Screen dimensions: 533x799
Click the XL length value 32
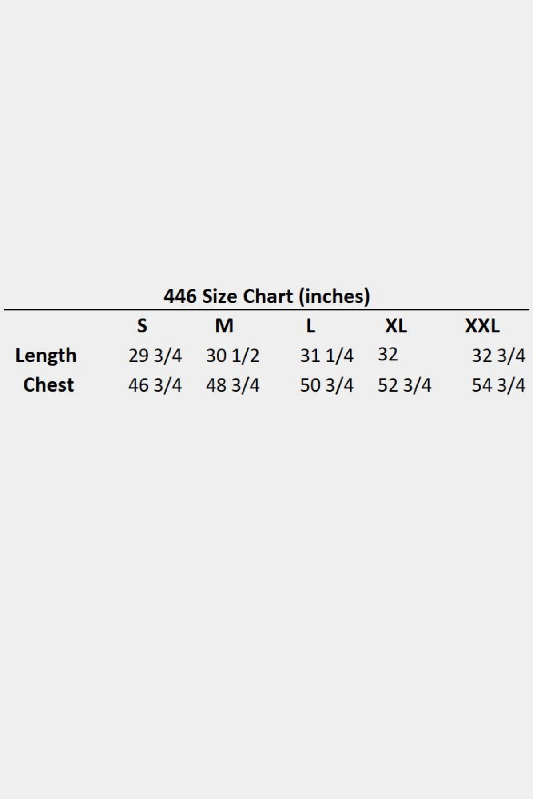tap(388, 355)
